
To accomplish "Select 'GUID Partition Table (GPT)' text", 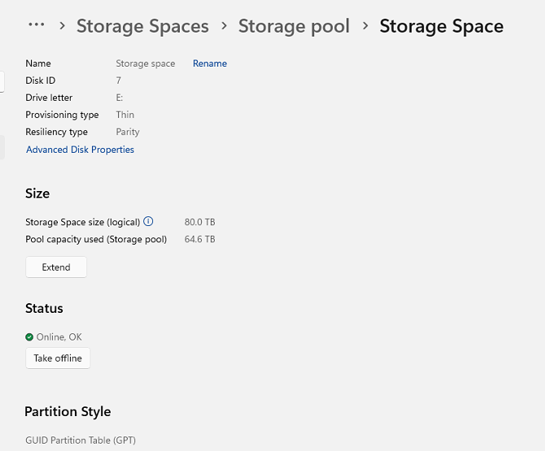I will pyautogui.click(x=81, y=440).
